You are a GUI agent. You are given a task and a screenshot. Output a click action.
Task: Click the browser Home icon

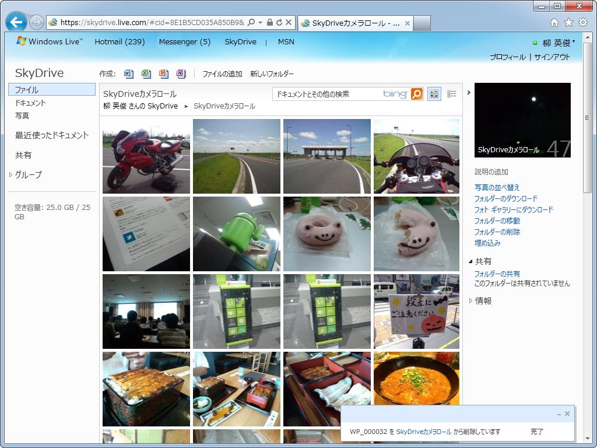[x=554, y=22]
